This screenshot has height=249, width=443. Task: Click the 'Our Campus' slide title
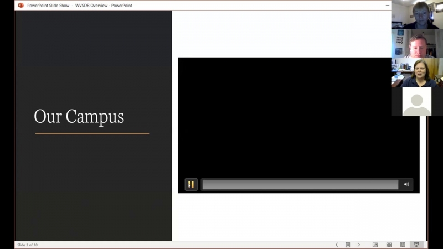click(x=79, y=117)
